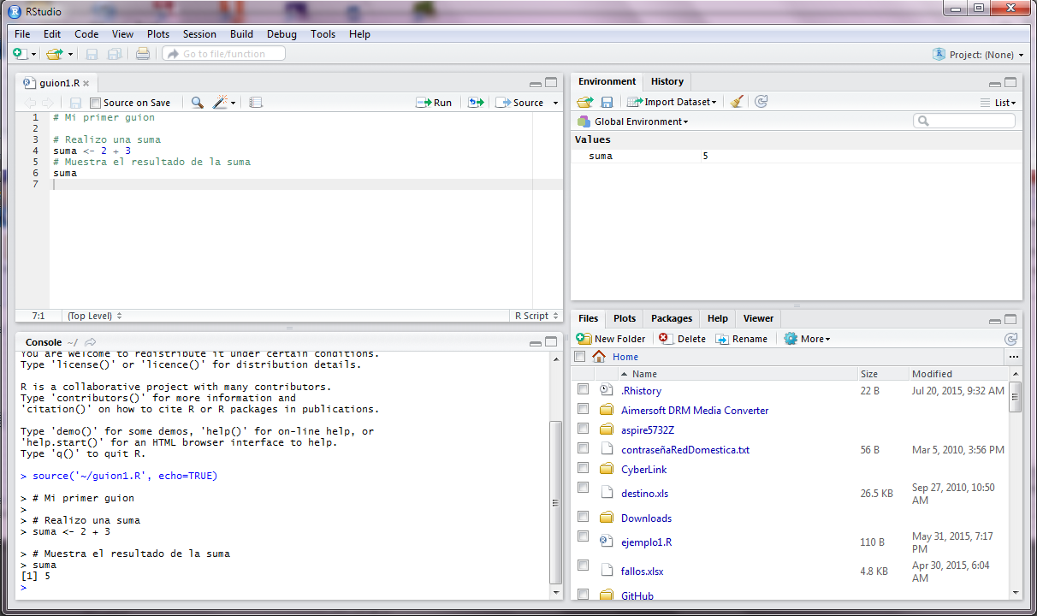This screenshot has height=616, width=1037.
Task: Click the Open File folder icon in main toolbar
Action: click(x=54, y=54)
